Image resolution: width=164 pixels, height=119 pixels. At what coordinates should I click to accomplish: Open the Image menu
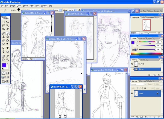[x=13, y=6]
